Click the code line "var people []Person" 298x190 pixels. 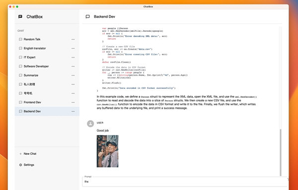click(x=115, y=28)
